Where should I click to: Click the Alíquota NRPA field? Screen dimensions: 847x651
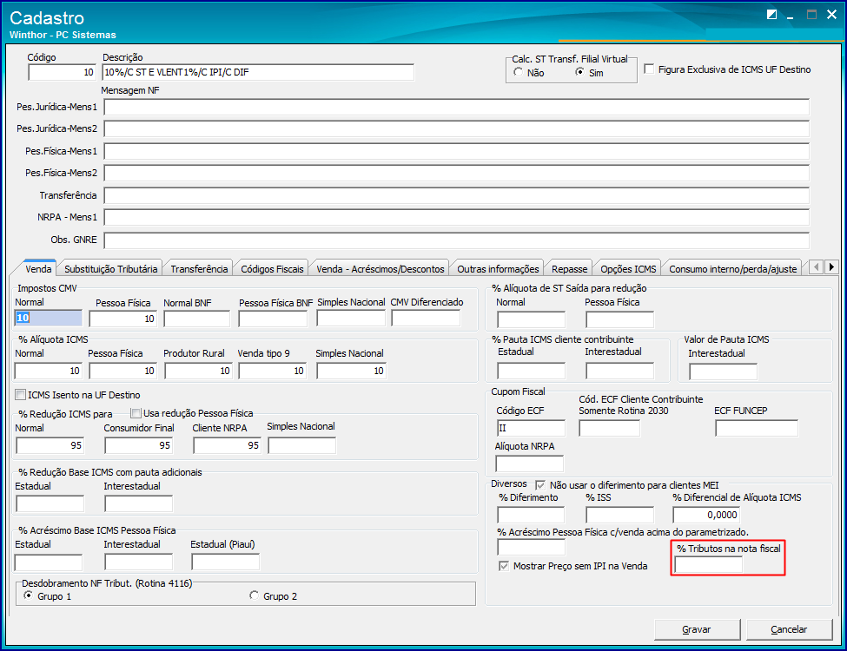point(529,464)
